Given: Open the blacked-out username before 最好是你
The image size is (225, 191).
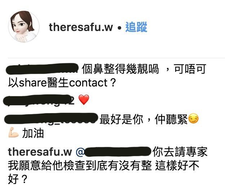Looking at the screenshot, I should (51, 119).
